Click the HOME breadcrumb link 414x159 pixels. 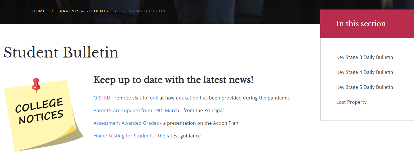click(39, 11)
